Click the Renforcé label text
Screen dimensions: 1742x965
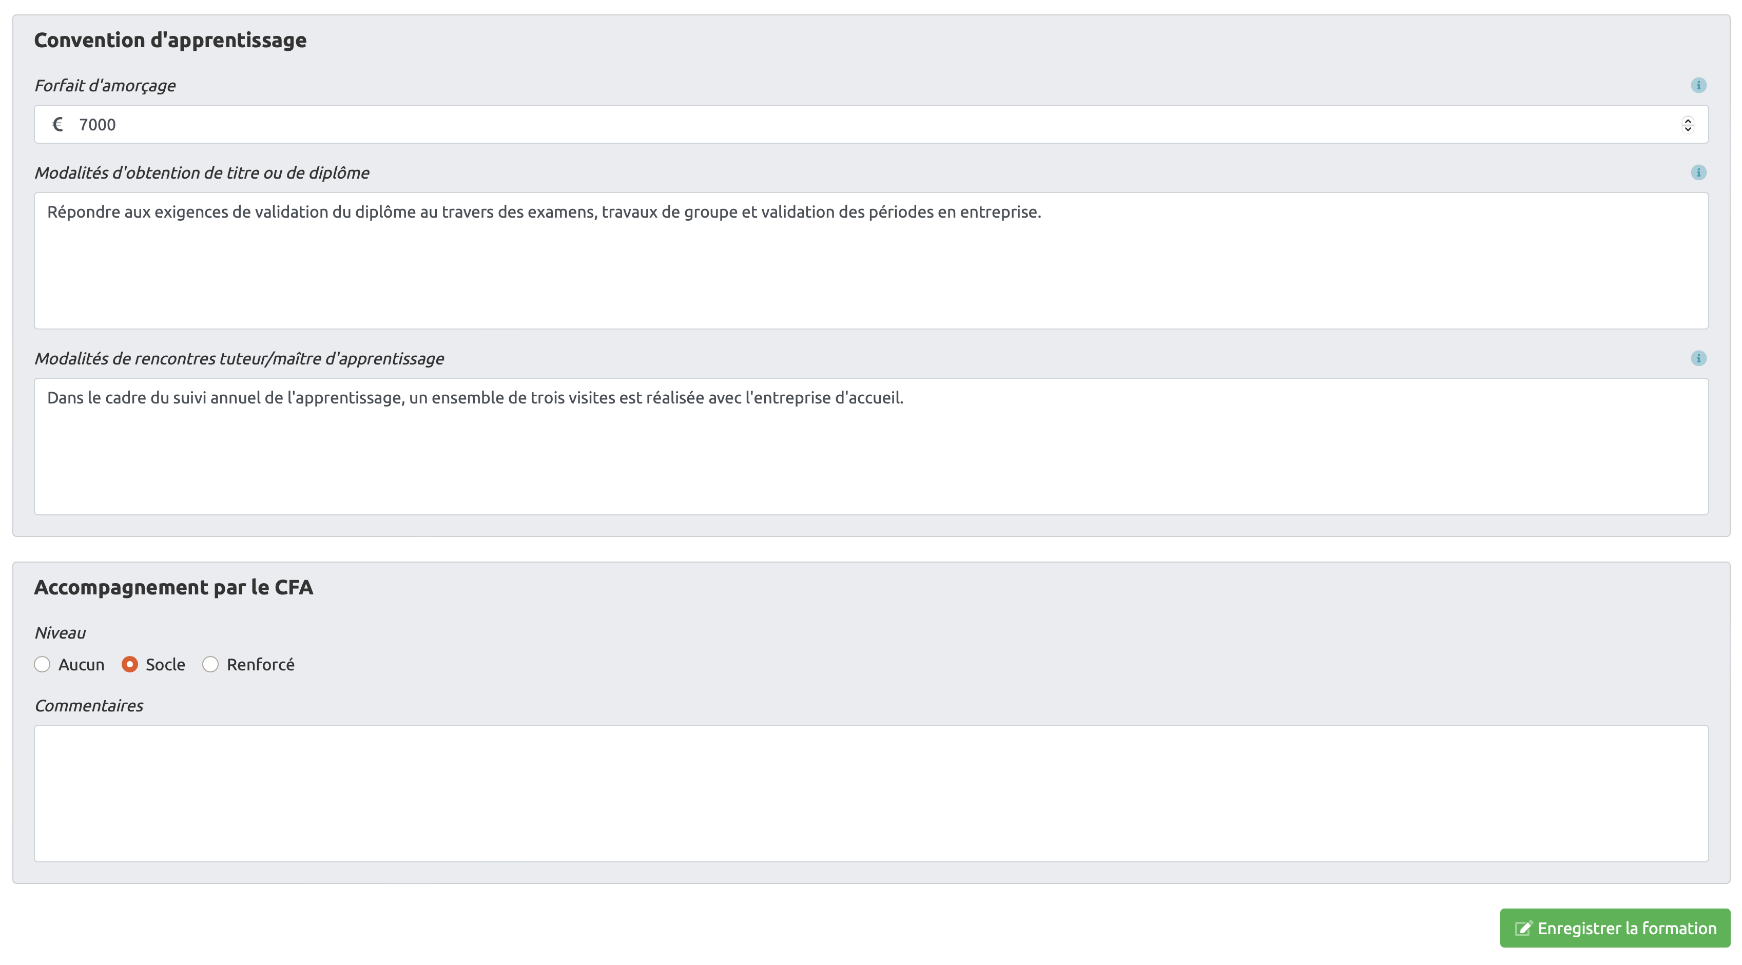tap(260, 665)
